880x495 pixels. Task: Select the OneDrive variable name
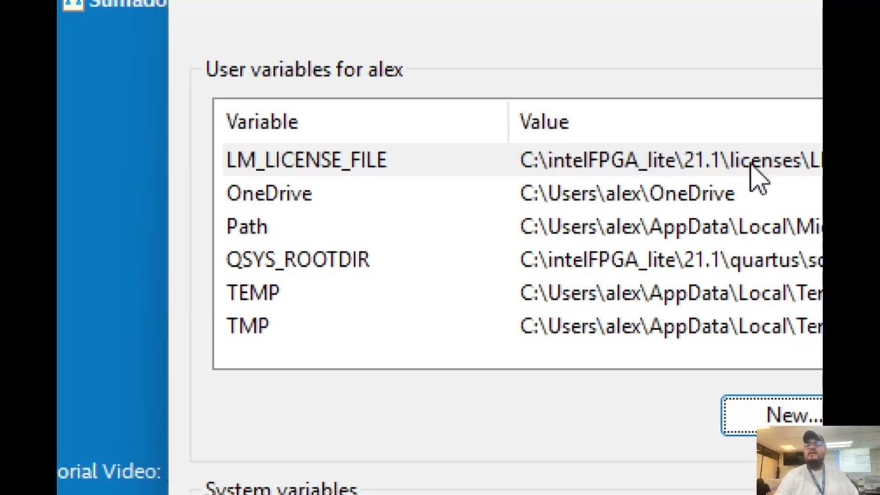(269, 194)
